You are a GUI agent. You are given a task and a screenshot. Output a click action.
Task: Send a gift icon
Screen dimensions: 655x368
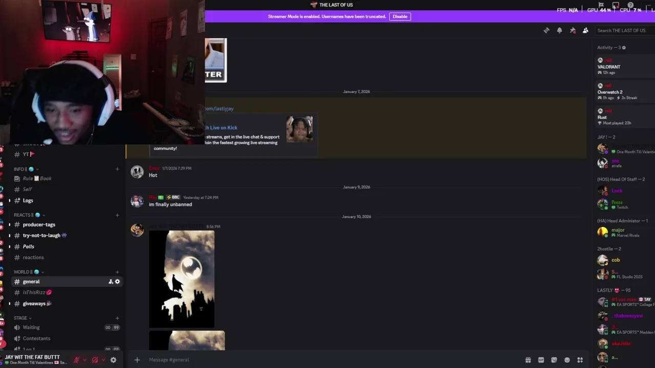pos(528,360)
